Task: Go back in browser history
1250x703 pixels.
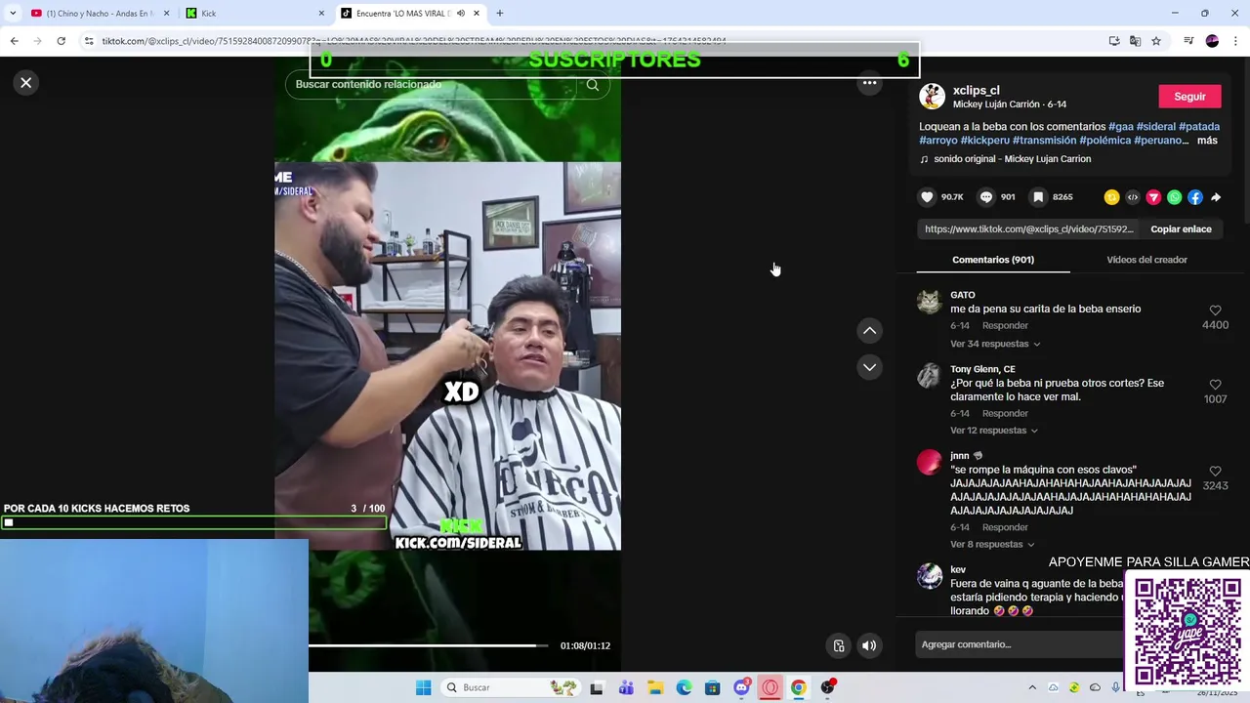Action: pyautogui.click(x=14, y=41)
